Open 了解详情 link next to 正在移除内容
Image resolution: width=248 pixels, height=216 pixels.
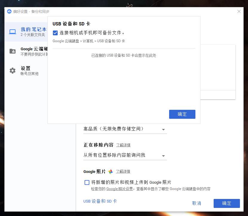(x=123, y=145)
